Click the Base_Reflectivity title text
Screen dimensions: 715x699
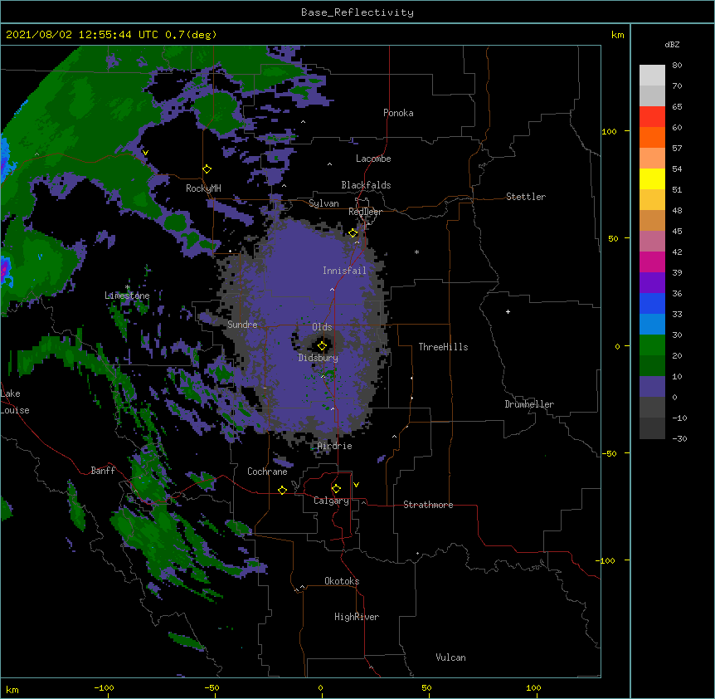pos(357,12)
